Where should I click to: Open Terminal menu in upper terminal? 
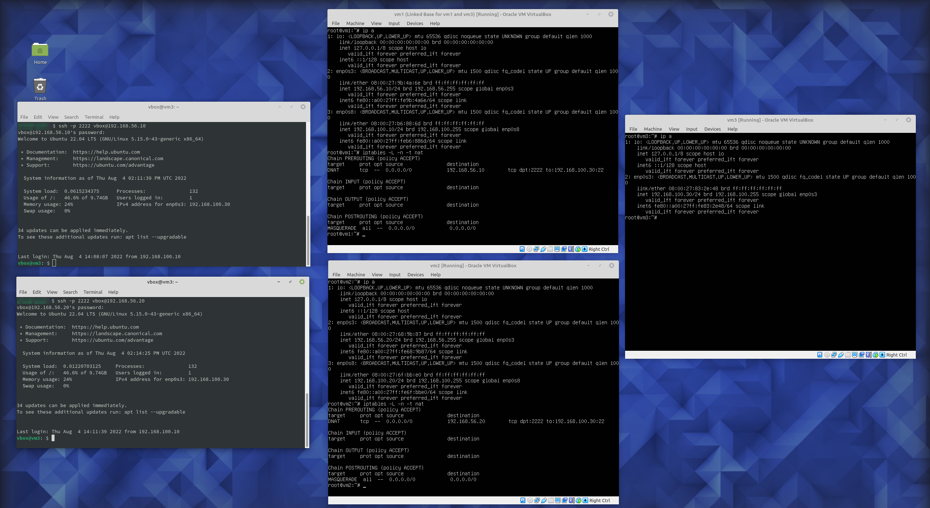point(94,117)
